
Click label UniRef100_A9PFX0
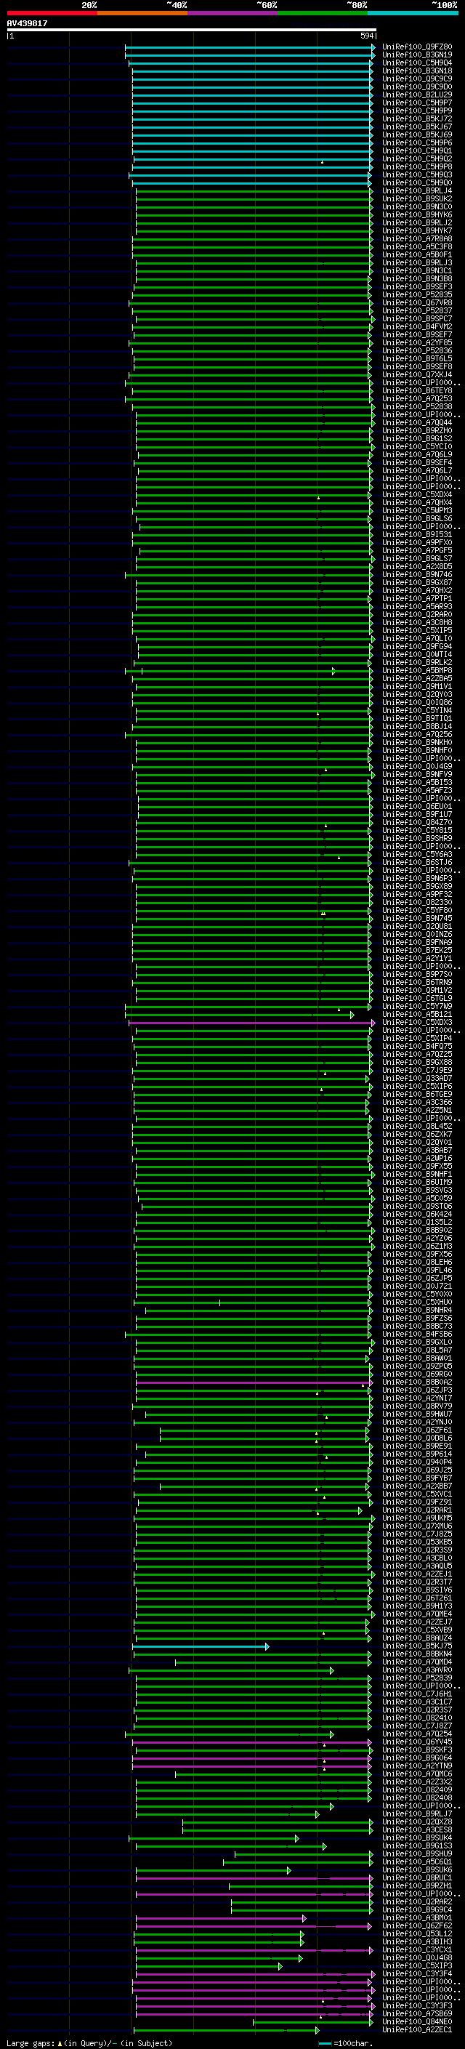[417, 542]
